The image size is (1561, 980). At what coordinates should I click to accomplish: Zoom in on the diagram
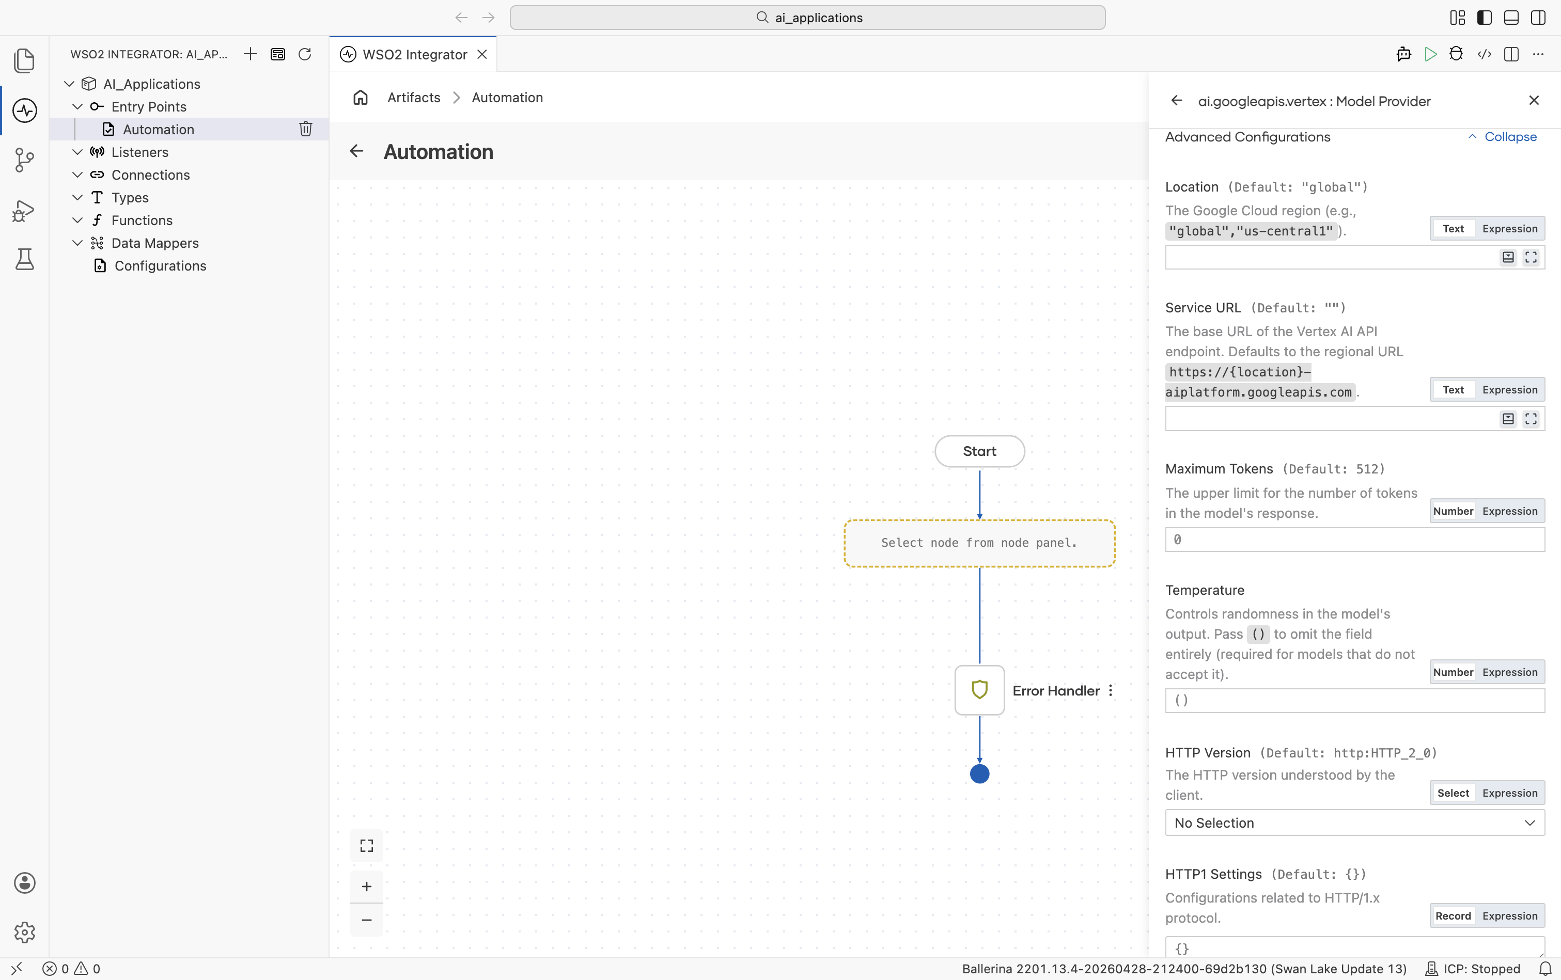pyautogui.click(x=367, y=886)
